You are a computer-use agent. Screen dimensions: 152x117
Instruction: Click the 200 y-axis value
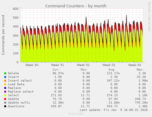point(16,45)
